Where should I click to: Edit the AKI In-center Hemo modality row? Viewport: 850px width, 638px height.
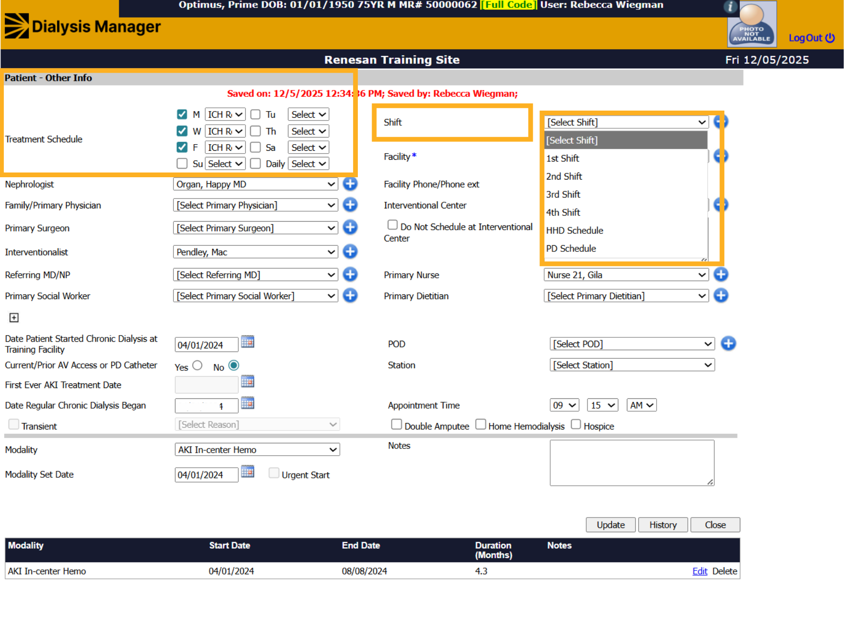click(x=700, y=571)
